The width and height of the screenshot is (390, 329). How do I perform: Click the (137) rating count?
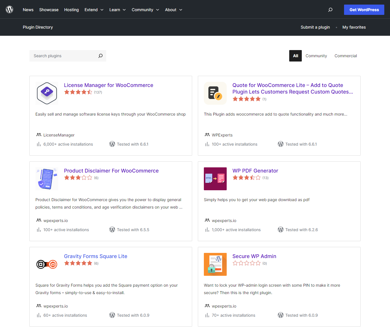[x=98, y=92]
